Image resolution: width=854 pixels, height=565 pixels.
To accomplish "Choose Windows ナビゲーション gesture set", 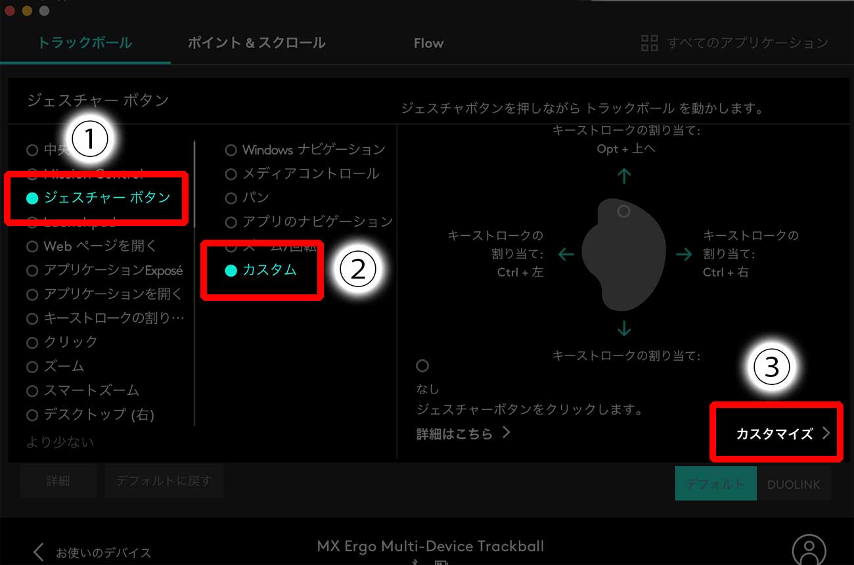I will click(x=305, y=150).
